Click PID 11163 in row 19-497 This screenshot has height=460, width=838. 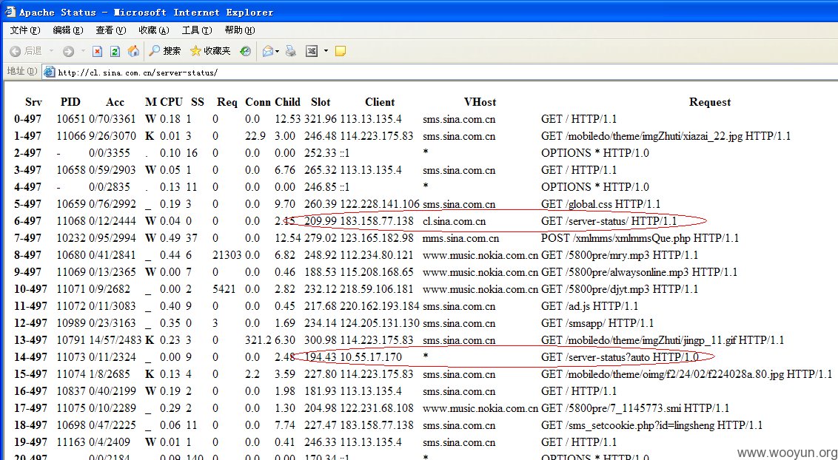[x=70, y=442]
